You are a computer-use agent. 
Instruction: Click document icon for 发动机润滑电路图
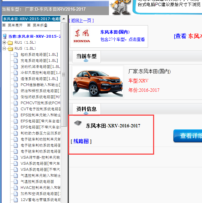pos(16,67)
